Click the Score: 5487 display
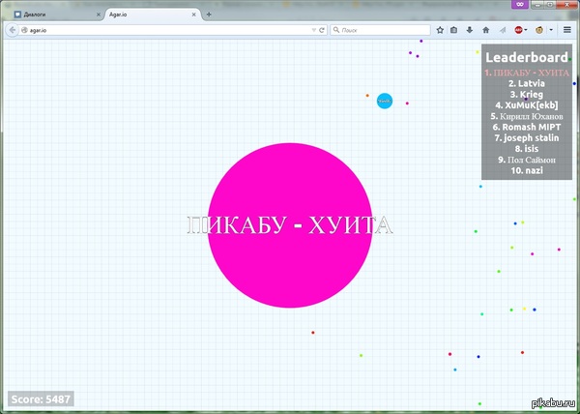 click(41, 399)
